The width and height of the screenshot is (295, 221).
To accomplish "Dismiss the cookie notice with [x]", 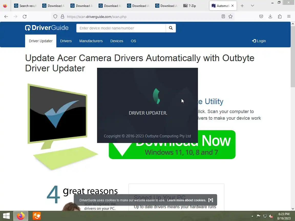I will (211, 200).
